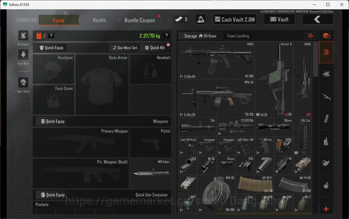Select the H416 rifle in storage
349x219 pixels.
click(217, 60)
